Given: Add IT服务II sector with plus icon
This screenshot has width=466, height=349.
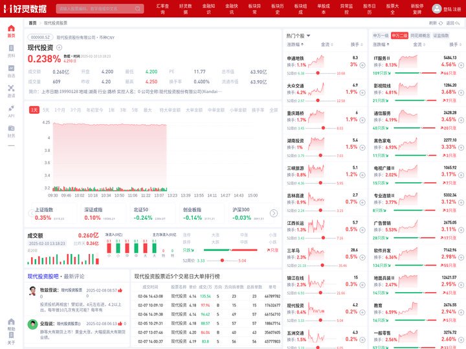Looking at the screenshot, I should [x=461, y=65].
